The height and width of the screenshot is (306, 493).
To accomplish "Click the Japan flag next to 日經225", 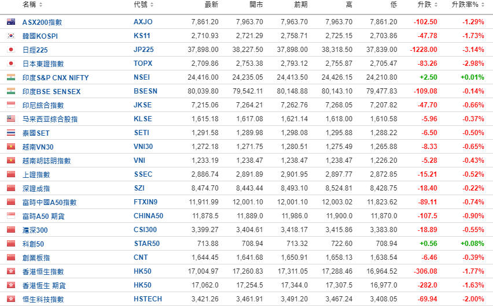I will tap(10, 50).
